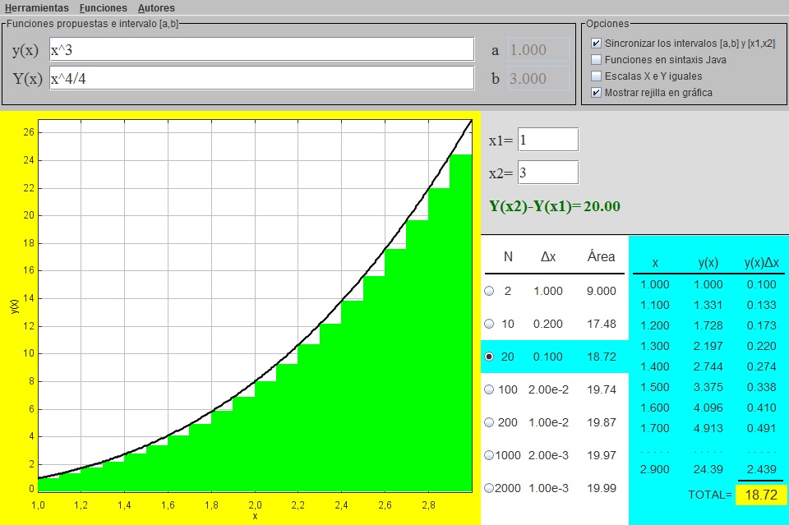Enable Funciones en sintaxis Java
The width and height of the screenshot is (789, 525).
(597, 60)
